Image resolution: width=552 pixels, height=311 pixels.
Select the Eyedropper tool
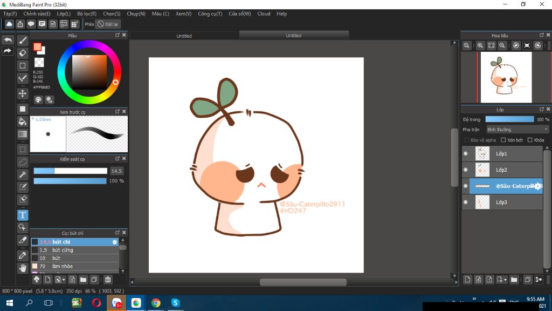(23, 255)
